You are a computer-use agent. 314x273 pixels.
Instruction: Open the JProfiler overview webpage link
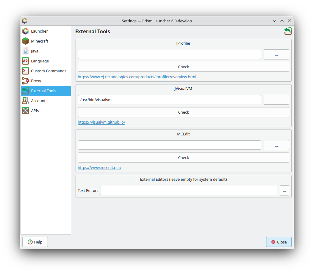[x=137, y=77]
